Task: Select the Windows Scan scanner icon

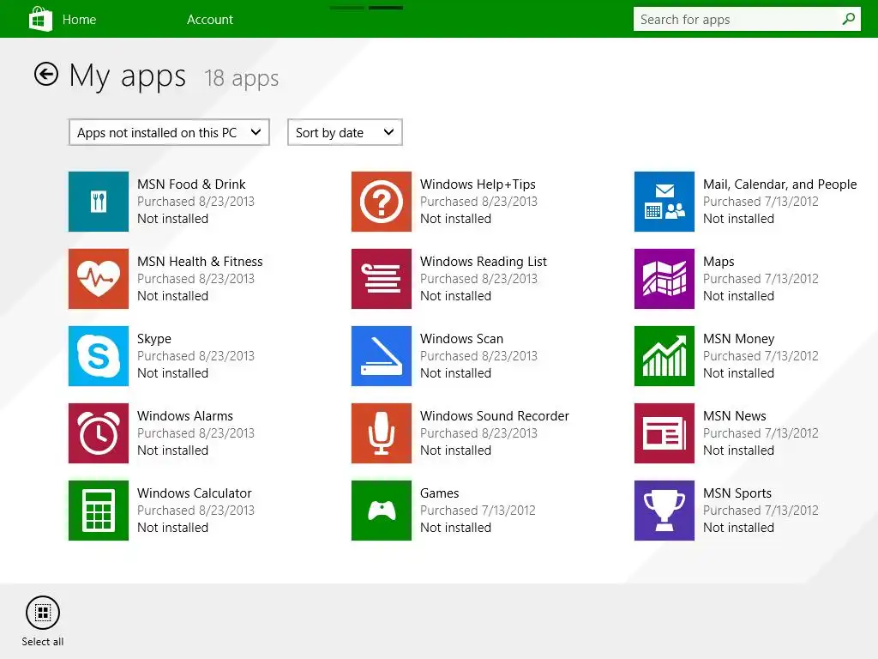Action: [x=382, y=356]
